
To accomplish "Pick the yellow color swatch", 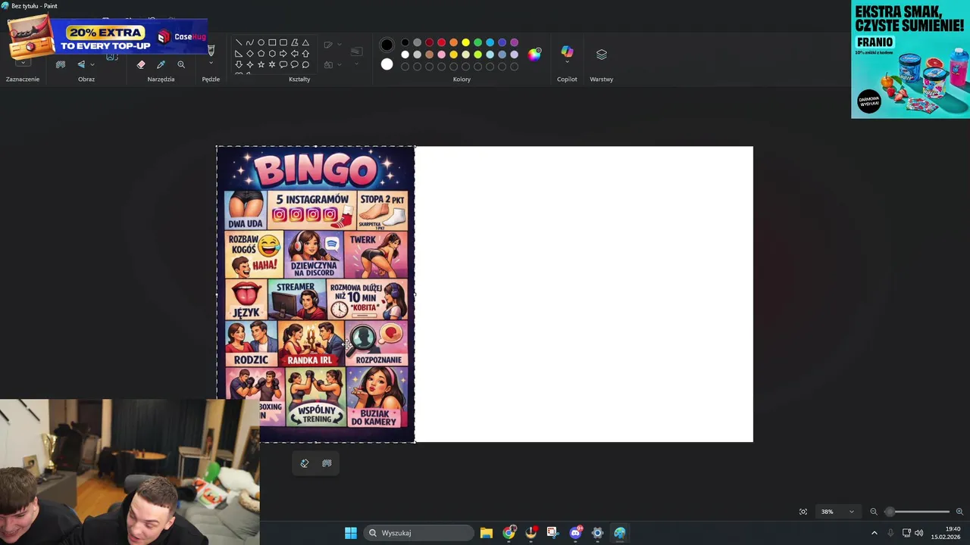I will pyautogui.click(x=465, y=42).
